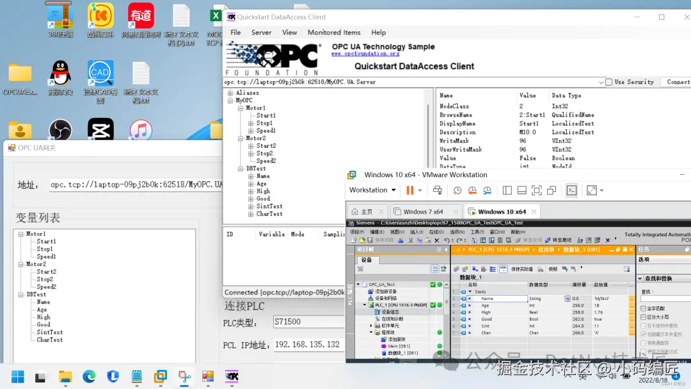Image resolution: width=691 pixels, height=389 pixels.
Task: Expand Speed1 node in Quickstart client tree
Action: click(251, 131)
